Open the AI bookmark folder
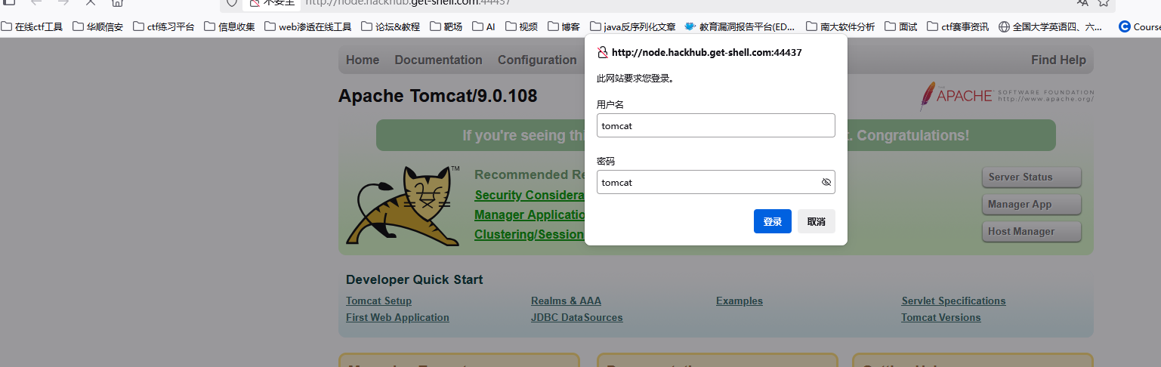This screenshot has width=1161, height=367. (x=483, y=26)
